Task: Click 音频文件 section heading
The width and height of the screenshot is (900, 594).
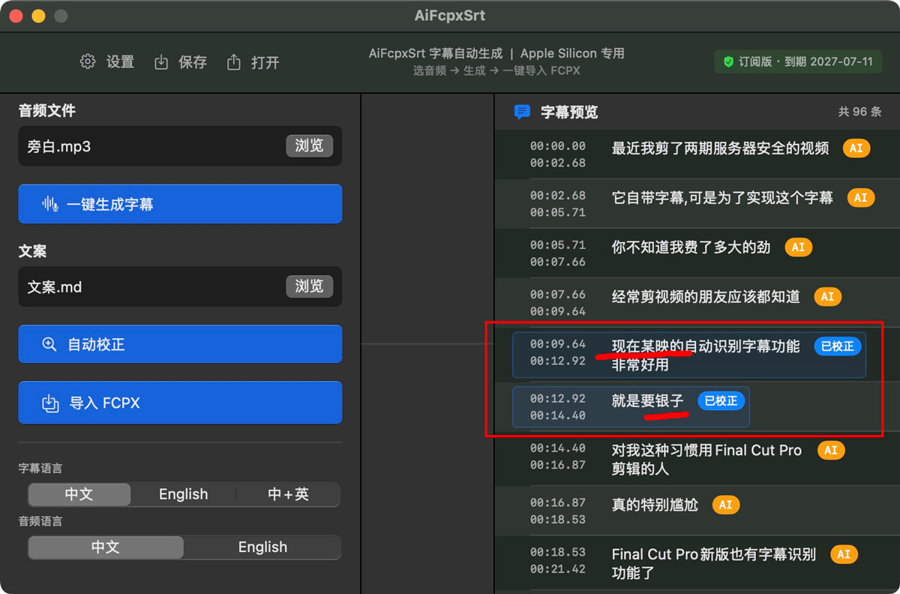Action: (47, 111)
